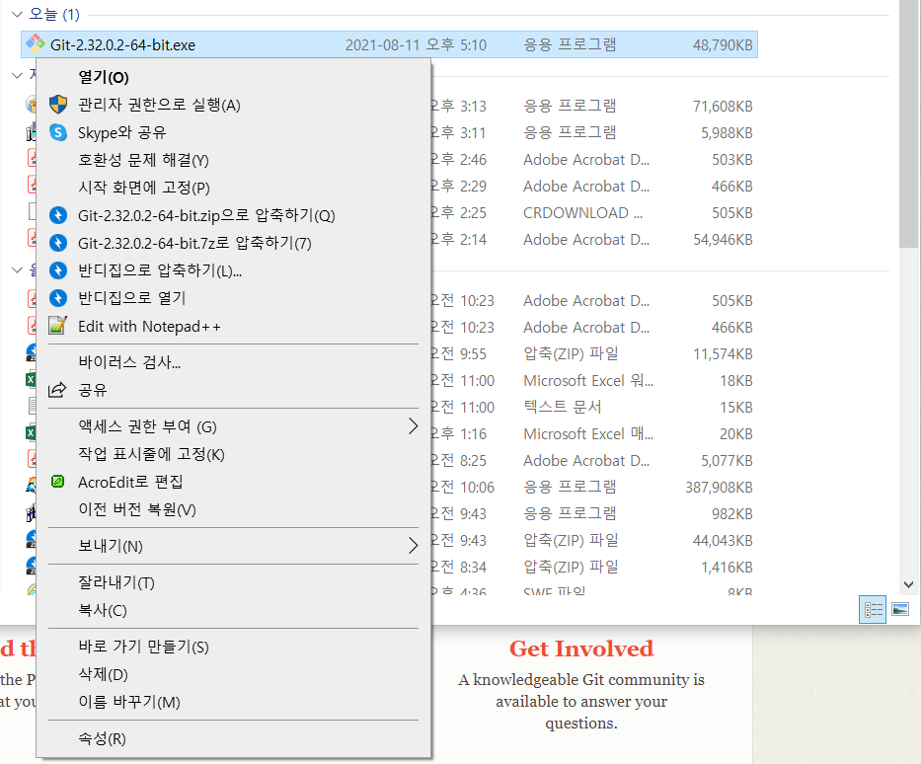
Task: Choose 반디집으로 열기
Action: [233, 298]
